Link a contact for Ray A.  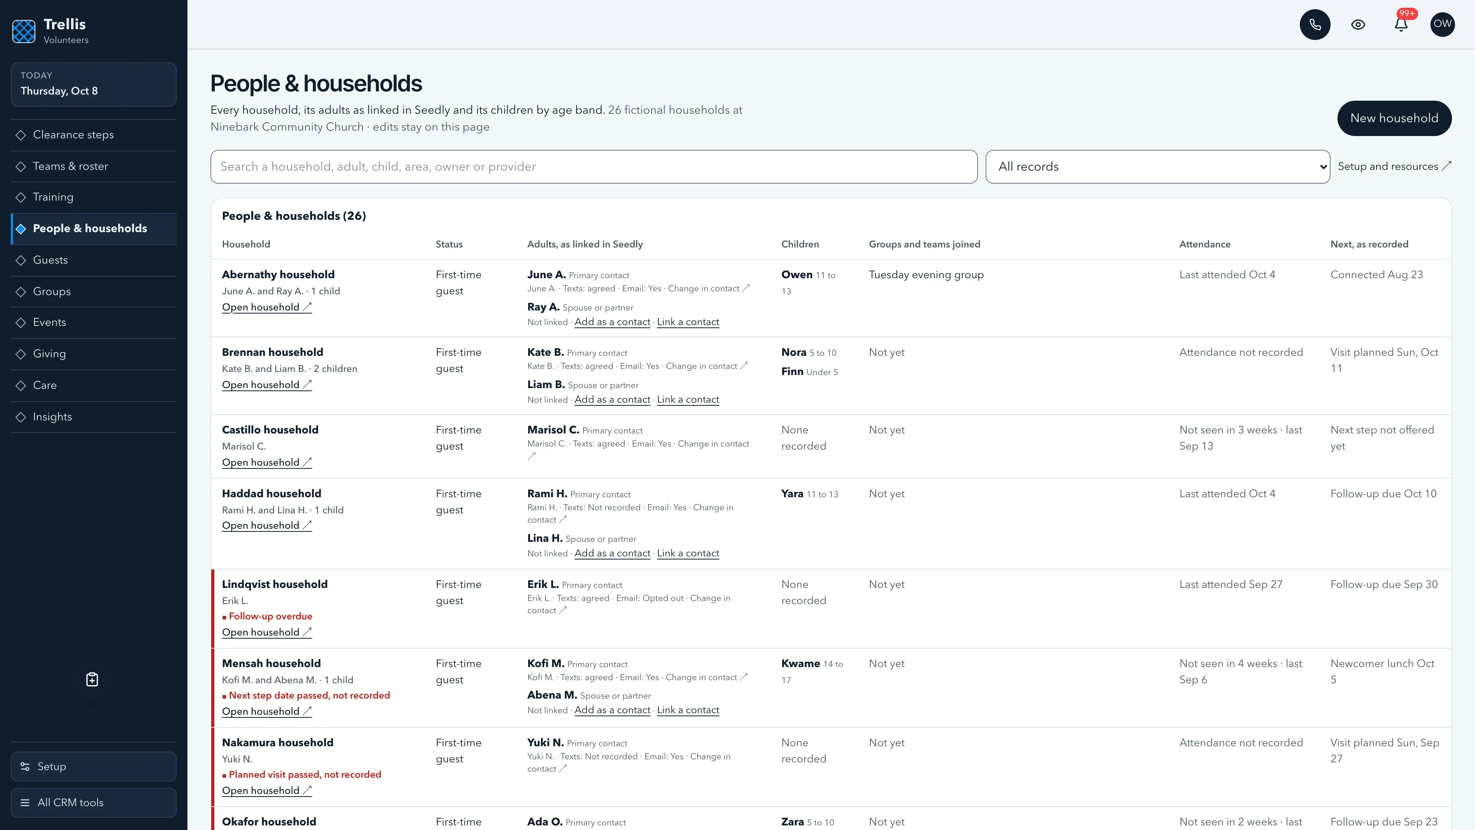[688, 322]
